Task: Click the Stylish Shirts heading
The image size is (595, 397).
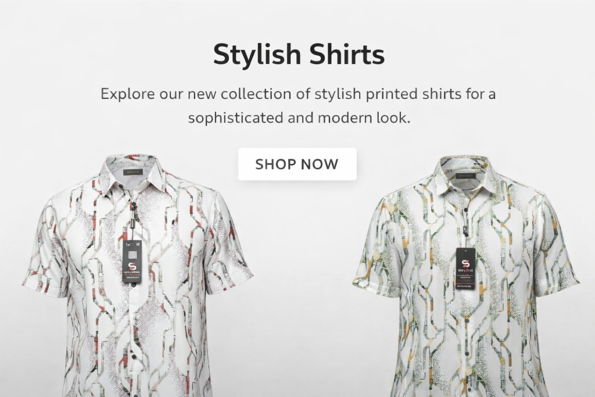Action: pos(299,55)
